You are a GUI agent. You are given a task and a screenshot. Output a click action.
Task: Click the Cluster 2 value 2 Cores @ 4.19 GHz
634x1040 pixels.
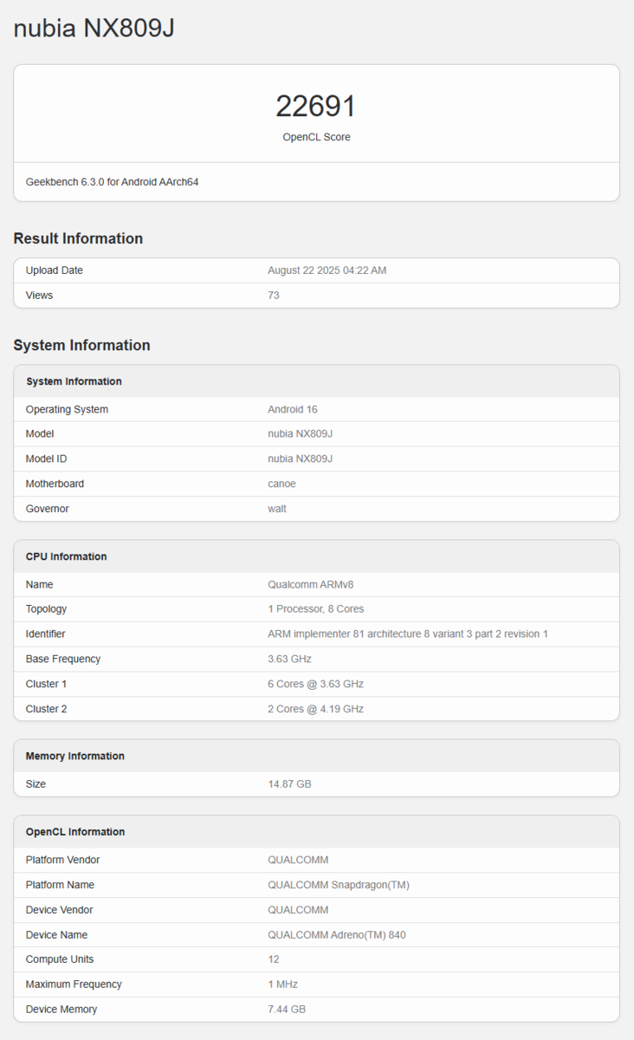click(x=315, y=709)
